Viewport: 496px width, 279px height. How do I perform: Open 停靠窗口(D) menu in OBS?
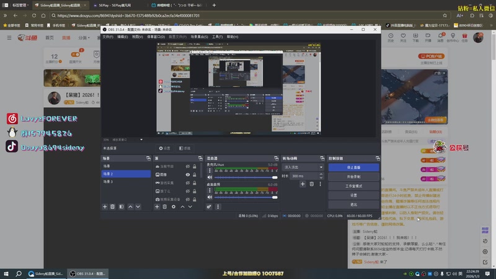[156, 37]
